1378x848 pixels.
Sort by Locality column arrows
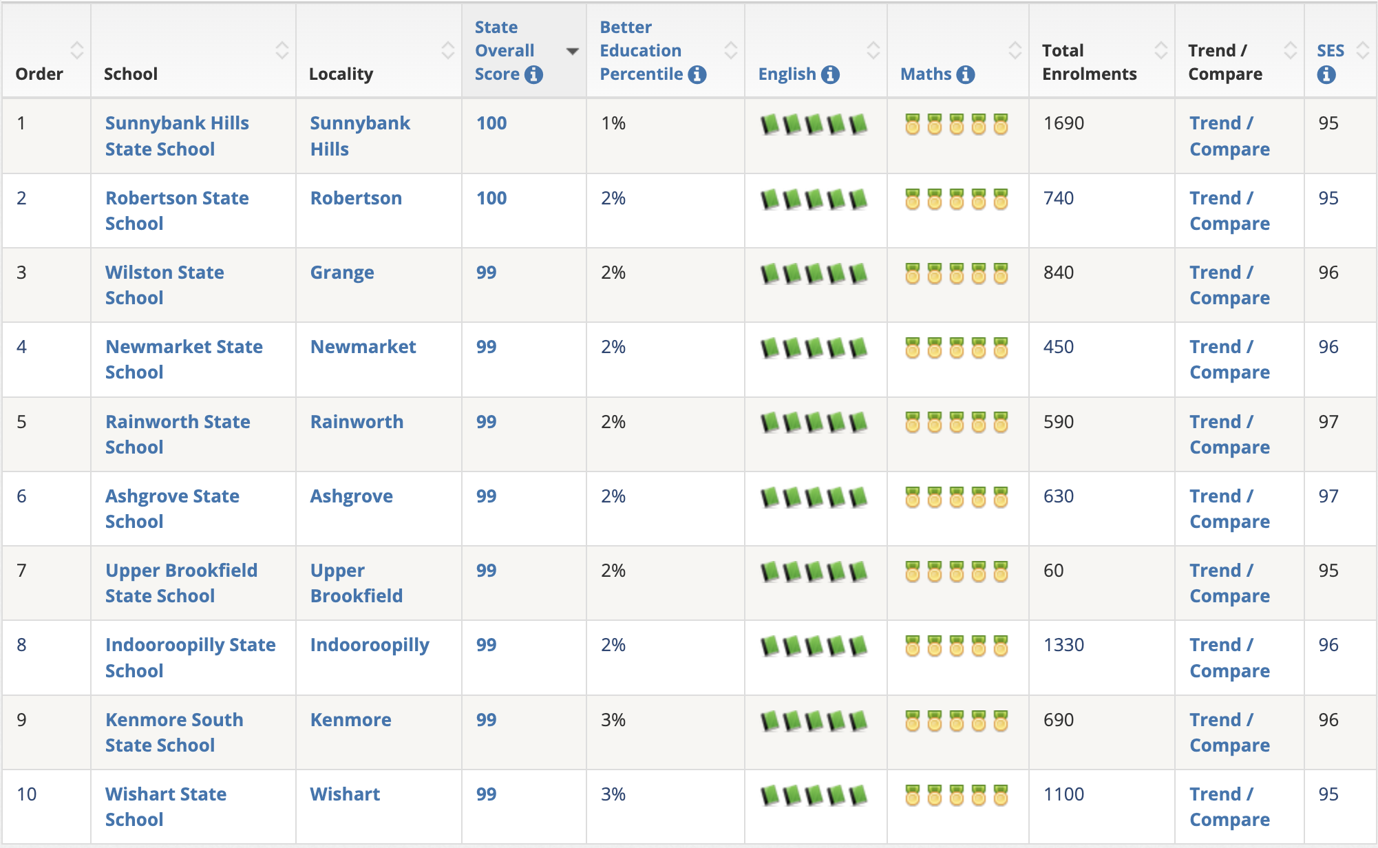tap(448, 50)
